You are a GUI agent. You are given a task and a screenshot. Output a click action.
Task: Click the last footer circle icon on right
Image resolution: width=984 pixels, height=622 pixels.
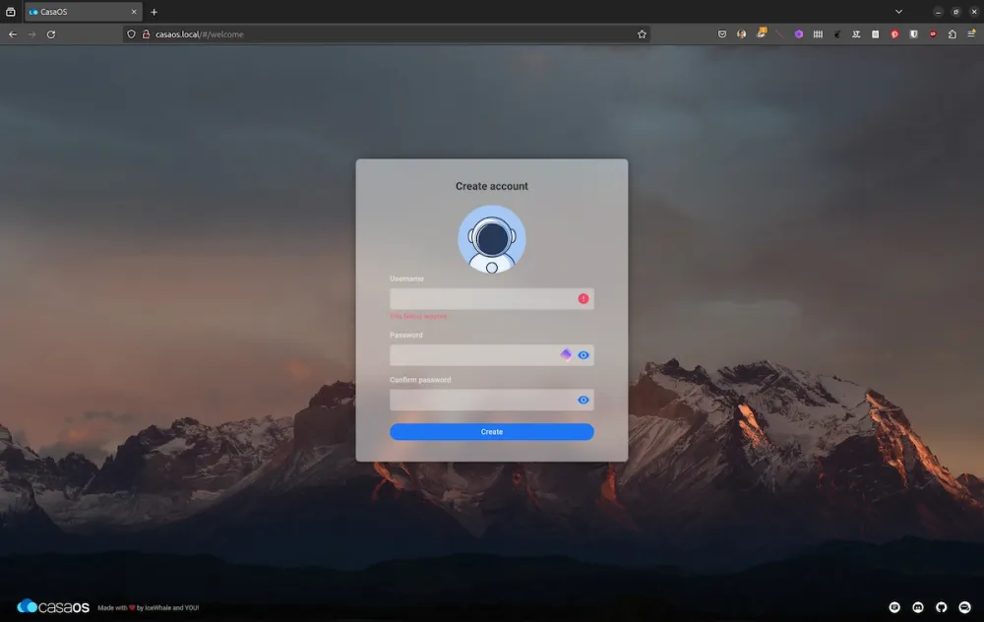click(x=964, y=607)
